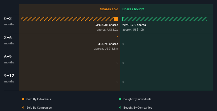
Task: Click the Bought By Individuals green legend dot
Action: (120, 99)
